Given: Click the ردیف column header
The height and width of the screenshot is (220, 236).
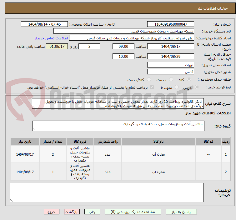Looking at the screenshot, I should coord(226,142).
